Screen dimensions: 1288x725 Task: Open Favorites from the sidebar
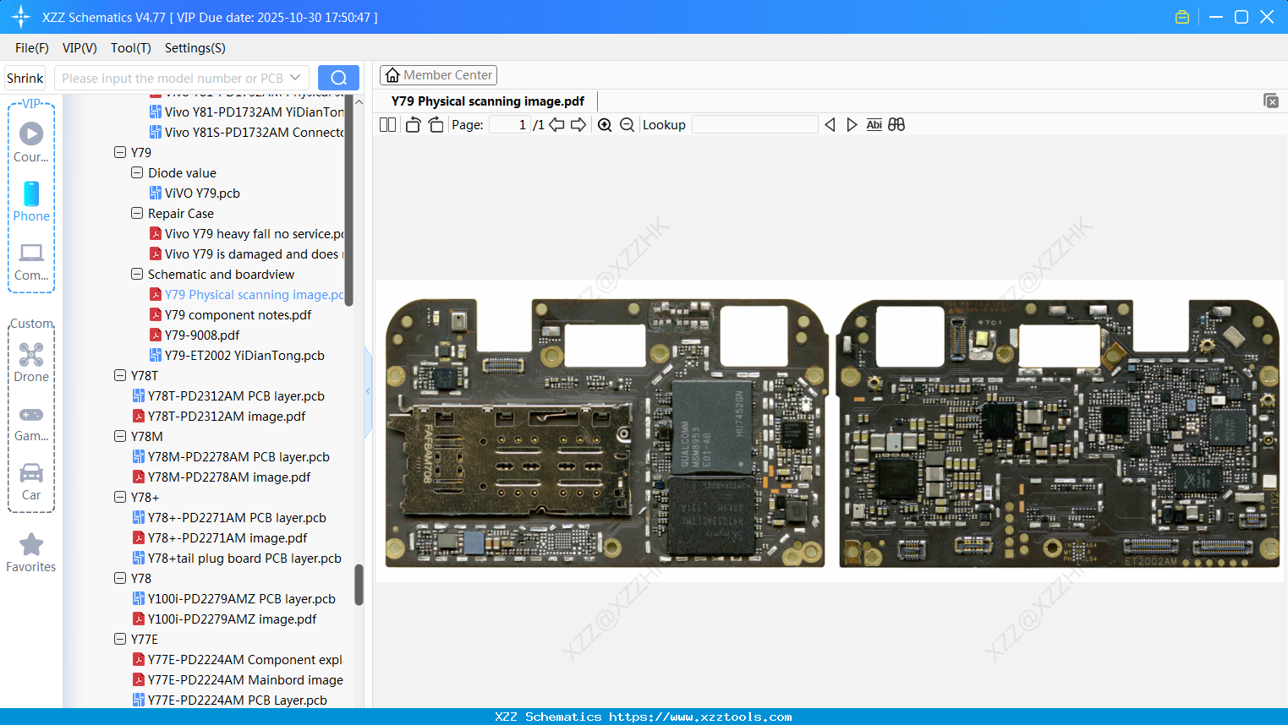click(31, 553)
